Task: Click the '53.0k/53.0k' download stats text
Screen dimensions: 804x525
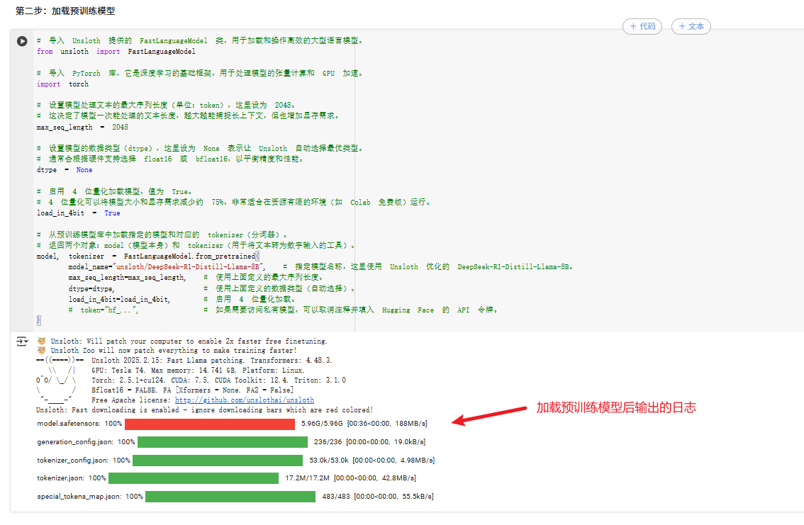Action: [329, 460]
